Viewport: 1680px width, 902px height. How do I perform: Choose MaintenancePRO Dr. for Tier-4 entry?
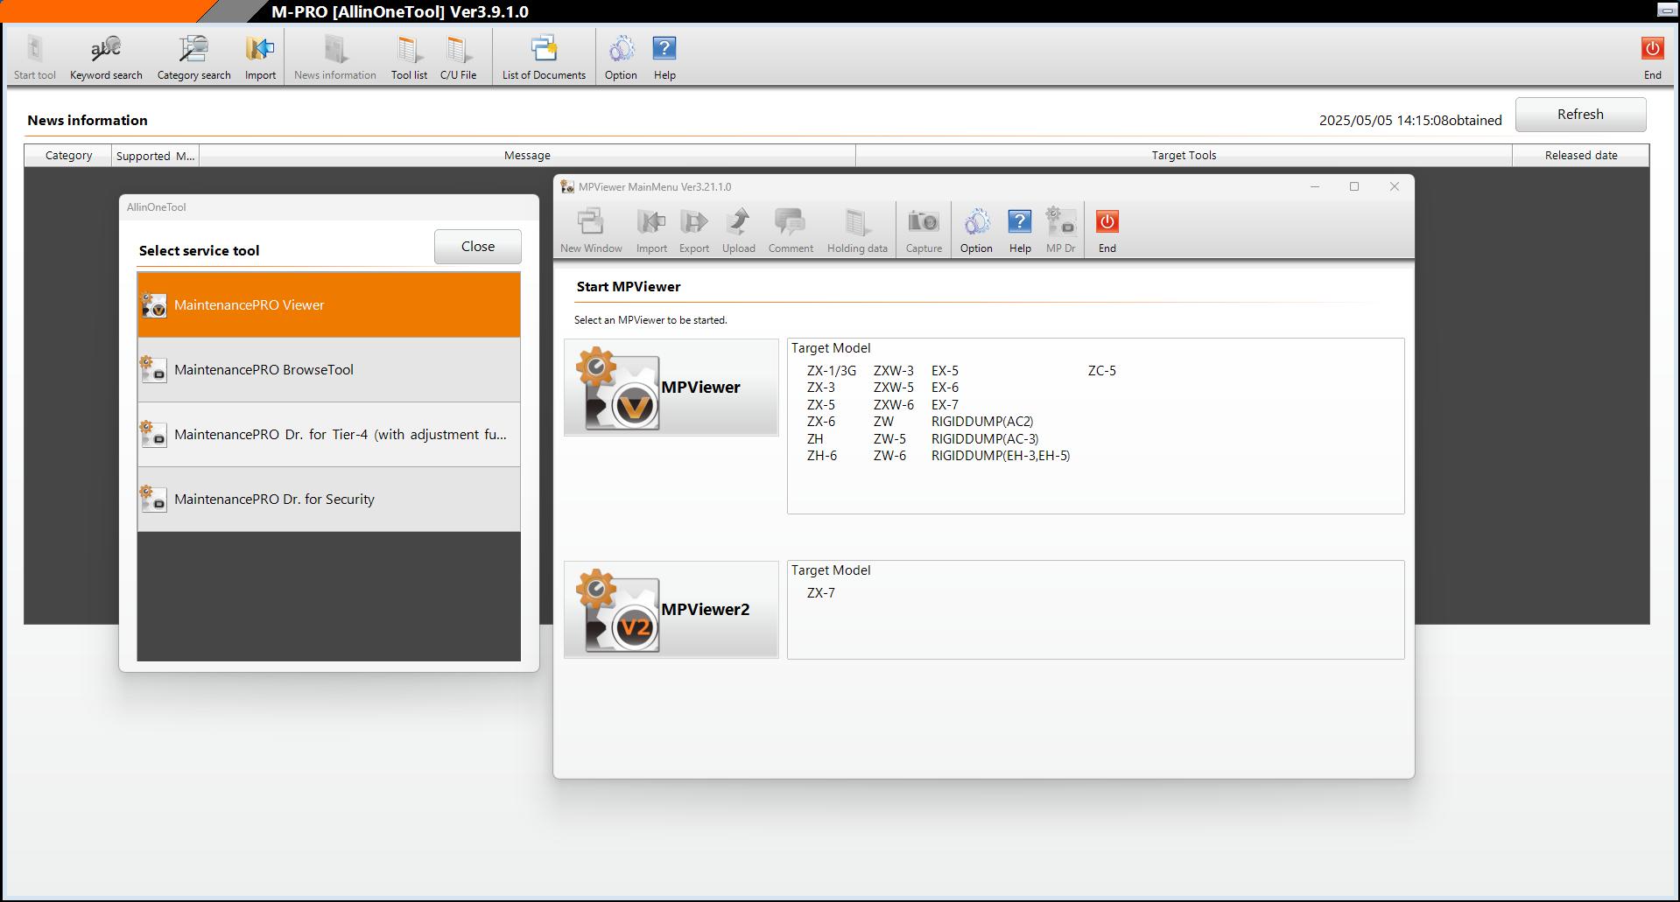[x=329, y=435]
